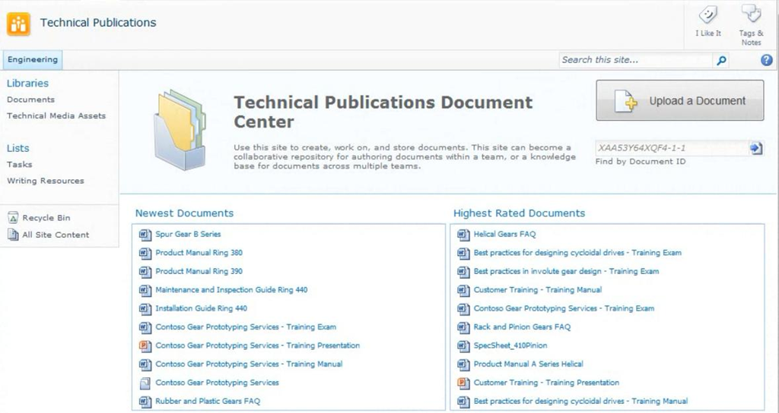Open Installation Guide Ring 440
This screenshot has height=413, width=779.
pyautogui.click(x=201, y=308)
